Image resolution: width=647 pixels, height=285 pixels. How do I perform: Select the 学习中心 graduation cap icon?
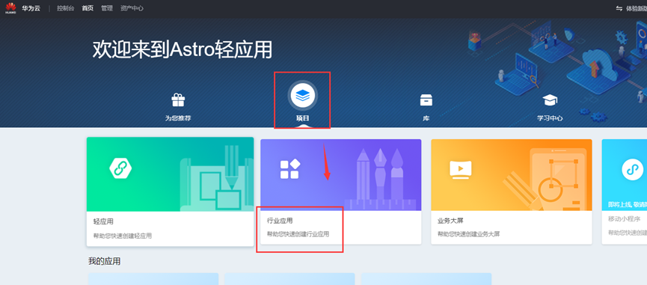pyautogui.click(x=550, y=99)
